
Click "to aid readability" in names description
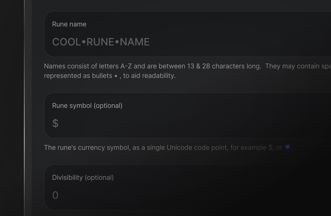tap(149, 76)
